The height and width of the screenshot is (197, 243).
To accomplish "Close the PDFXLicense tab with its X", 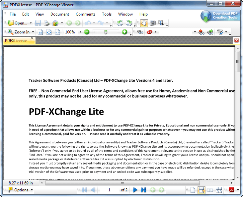I will tap(32, 38).
